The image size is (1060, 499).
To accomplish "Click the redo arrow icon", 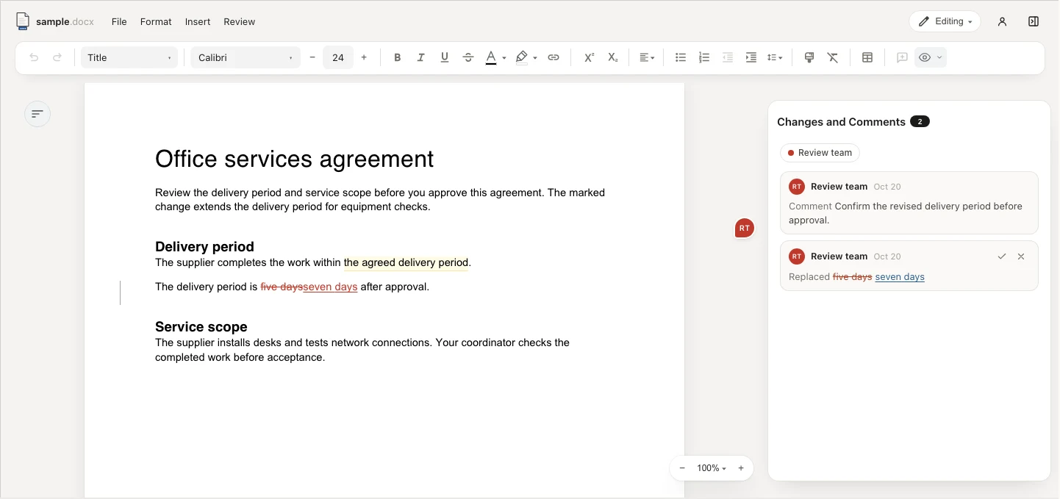I will click(x=57, y=57).
